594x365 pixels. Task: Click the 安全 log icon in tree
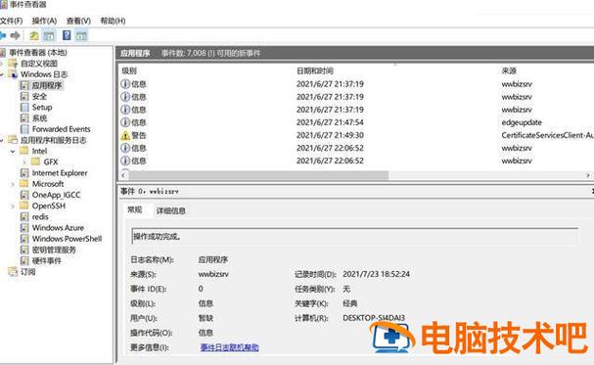click(24, 96)
